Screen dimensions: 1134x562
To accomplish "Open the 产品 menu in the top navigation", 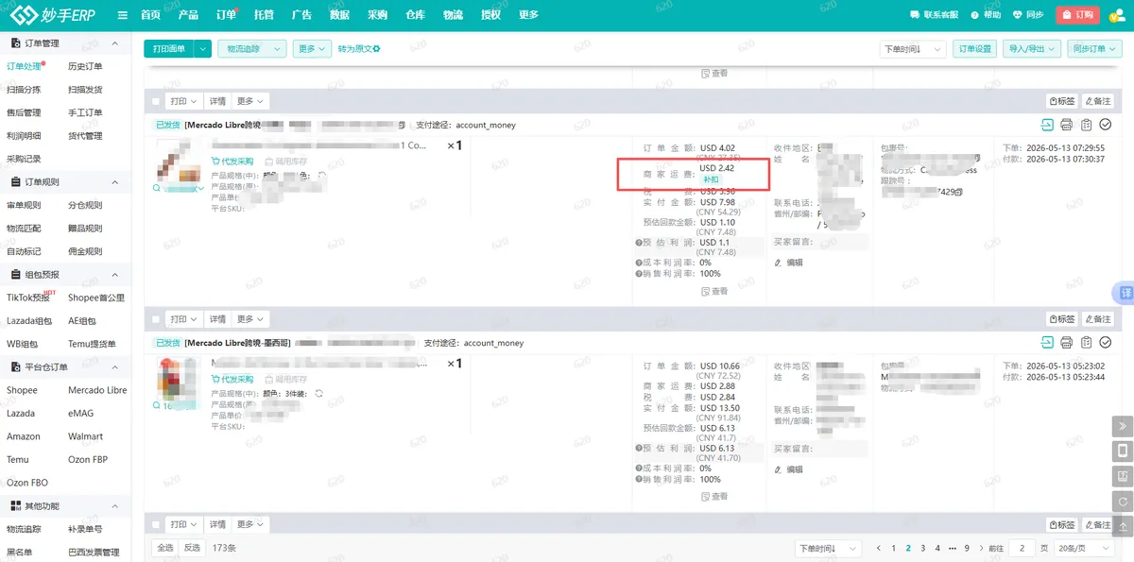I will [x=188, y=15].
